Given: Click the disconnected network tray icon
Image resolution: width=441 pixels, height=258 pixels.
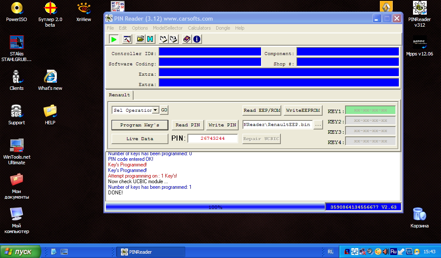Looking at the screenshot, I should [362, 252].
